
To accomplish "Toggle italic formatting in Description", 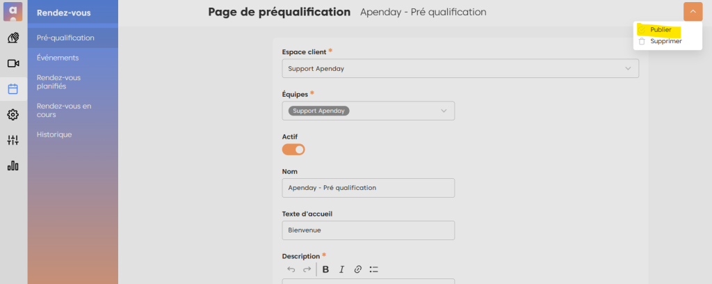I will tap(341, 269).
